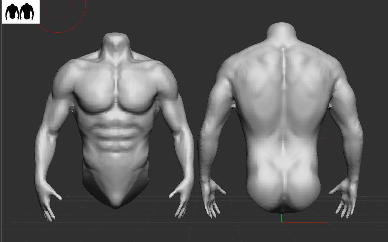Click the green Y-axis line at the origin
Screen dimensions: 388x242
pyautogui.click(x=282, y=218)
